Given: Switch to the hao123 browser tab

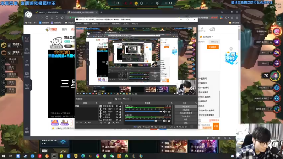Looking at the screenshot, I should click(50, 12).
